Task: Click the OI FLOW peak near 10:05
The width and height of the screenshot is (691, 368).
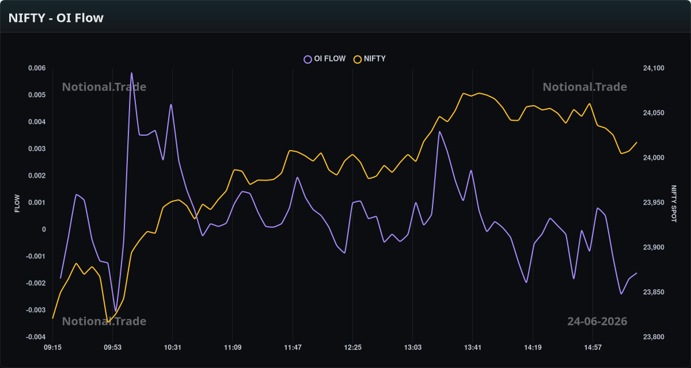Action: (x=131, y=73)
